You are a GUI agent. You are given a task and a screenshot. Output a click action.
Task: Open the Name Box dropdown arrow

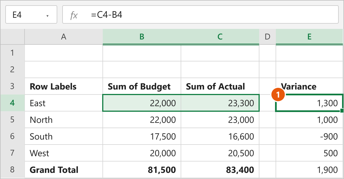(47, 16)
